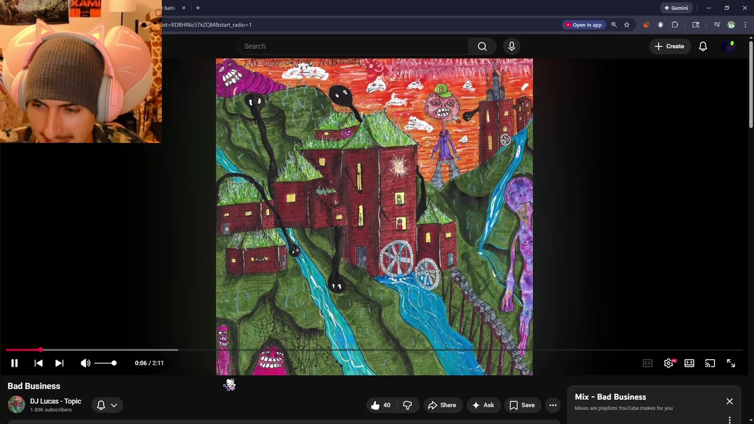Dislike the video with thumbs down
The width and height of the screenshot is (754, 424).
coord(407,405)
